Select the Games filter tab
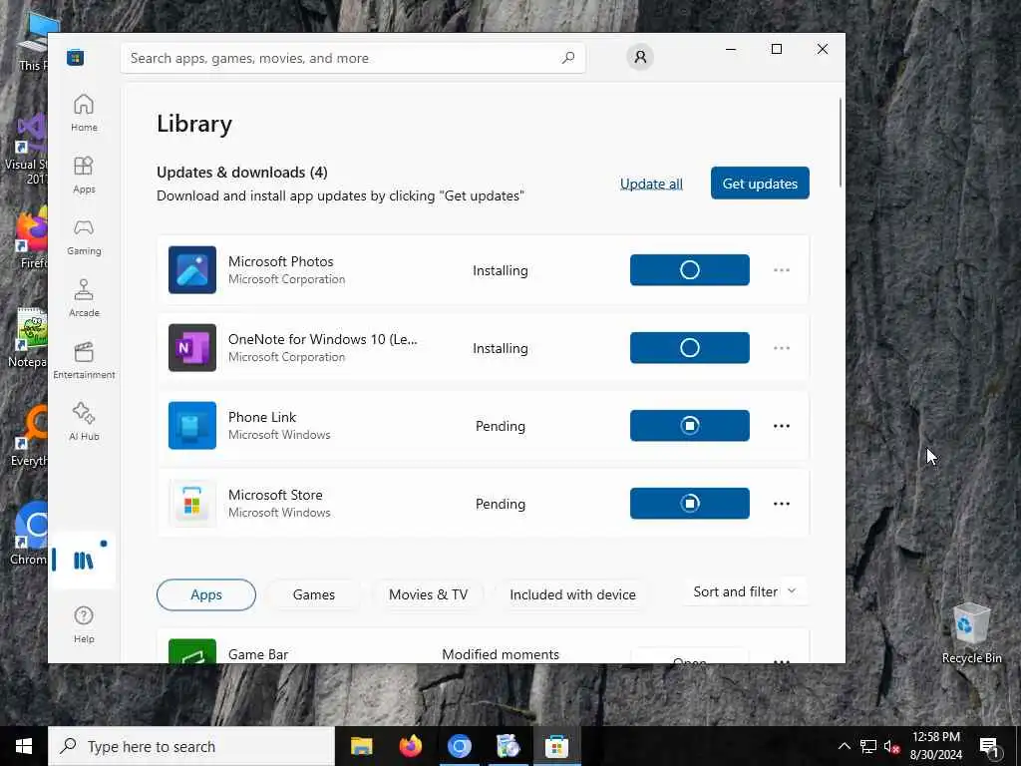The width and height of the screenshot is (1021, 766). click(314, 594)
